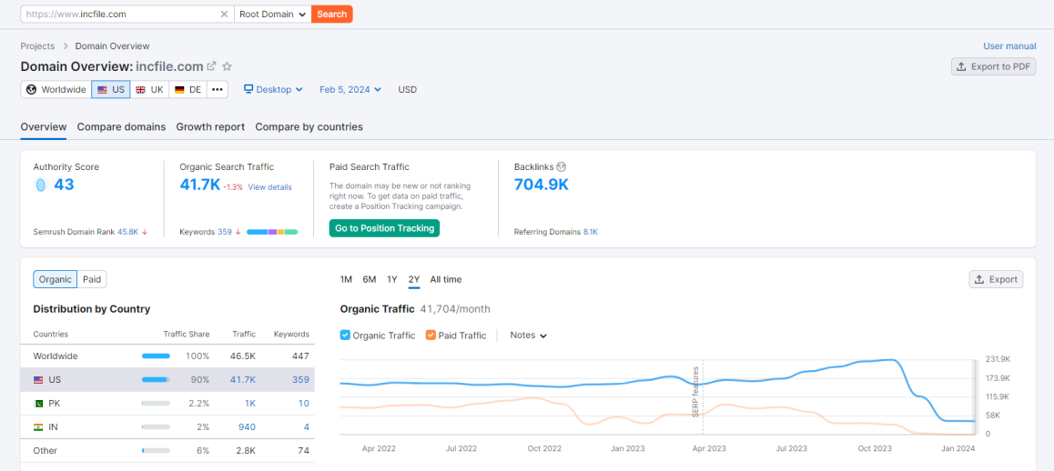Screen dimensions: 1054x471
Task: Click IN keywords value 4
Action: pos(307,426)
